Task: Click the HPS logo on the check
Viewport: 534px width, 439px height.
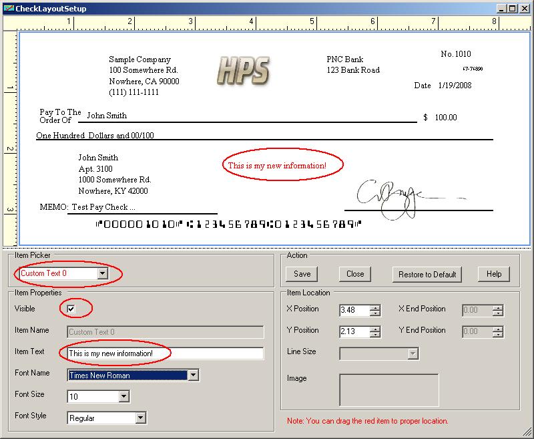Action: [243, 70]
